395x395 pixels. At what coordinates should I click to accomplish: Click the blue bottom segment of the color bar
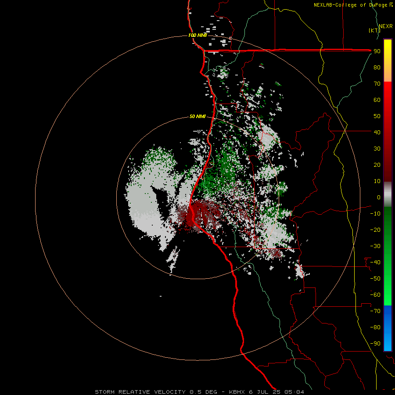point(388,328)
